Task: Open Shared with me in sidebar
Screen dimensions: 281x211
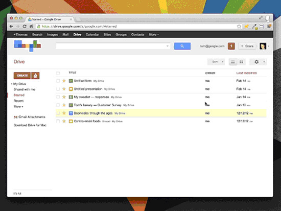Action: 25,89
